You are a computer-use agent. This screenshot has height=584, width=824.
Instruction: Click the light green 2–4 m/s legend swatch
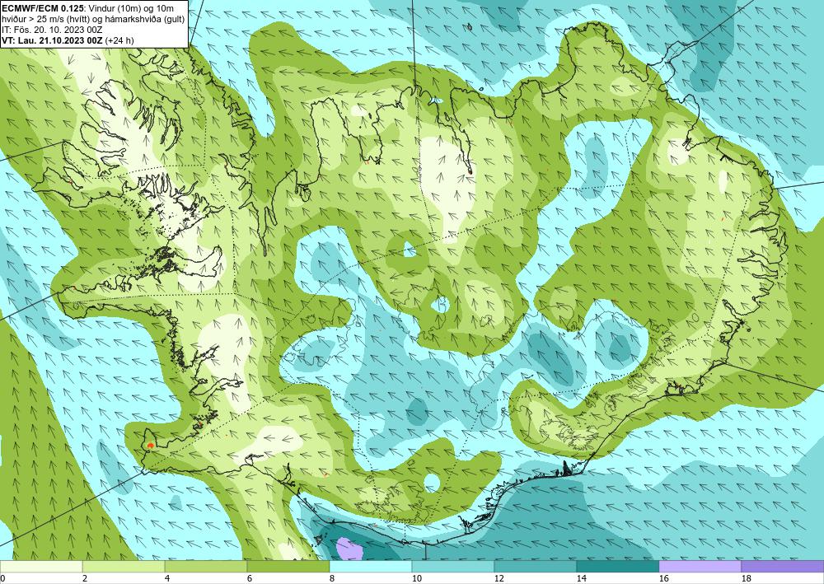click(124, 567)
